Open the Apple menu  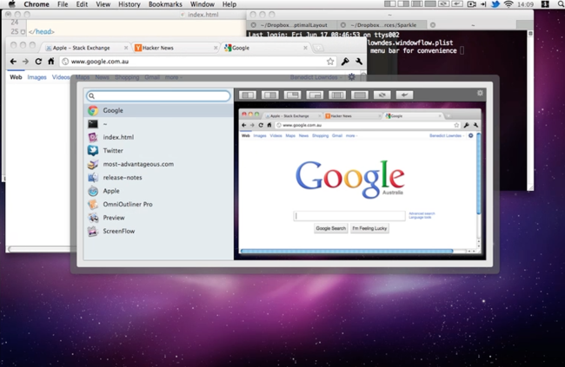[12, 4]
